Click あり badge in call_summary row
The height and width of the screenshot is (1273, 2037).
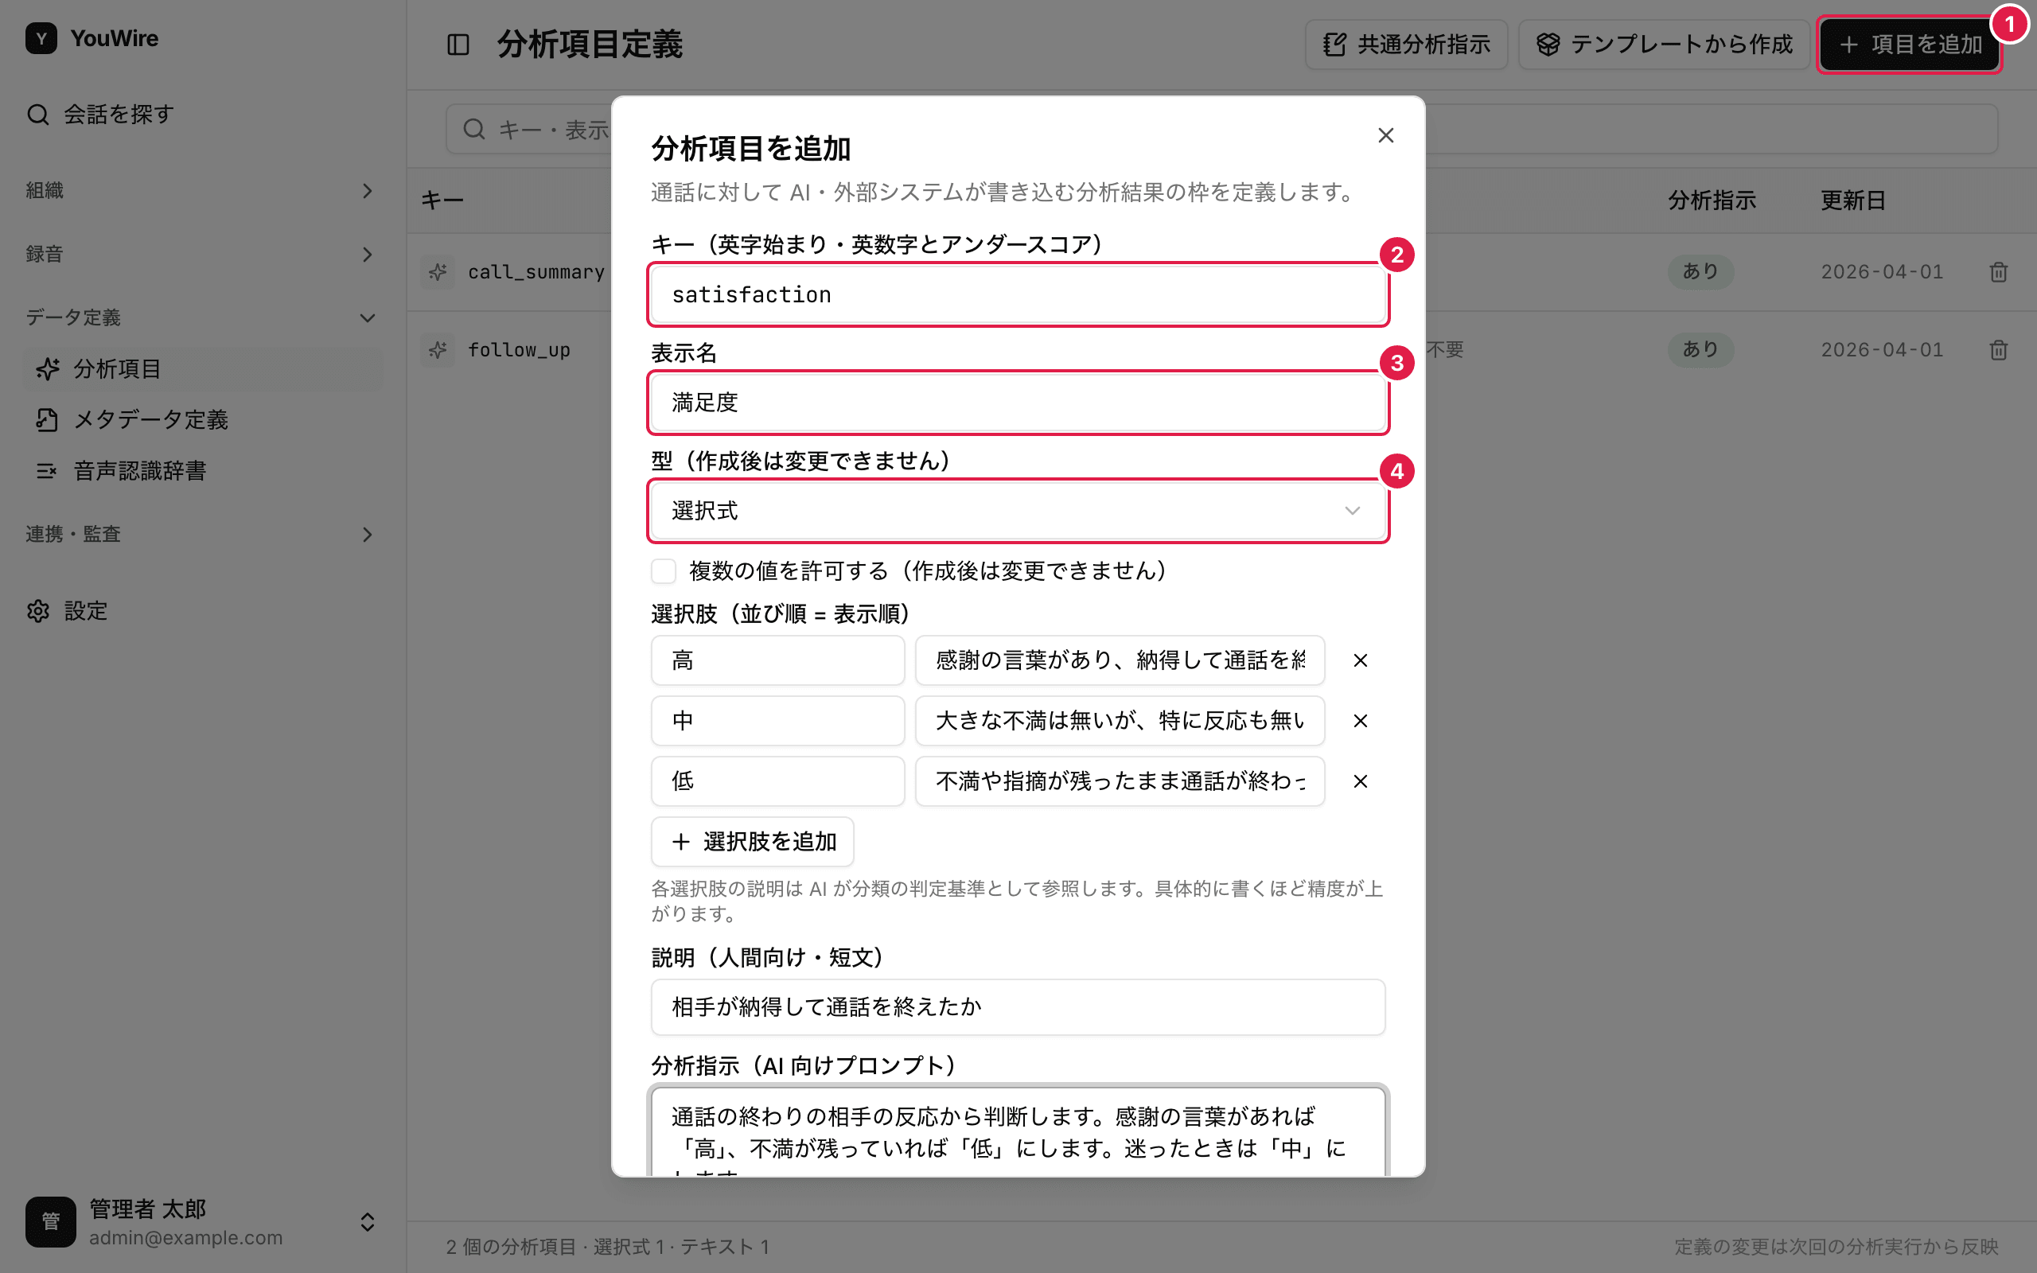pos(1700,272)
